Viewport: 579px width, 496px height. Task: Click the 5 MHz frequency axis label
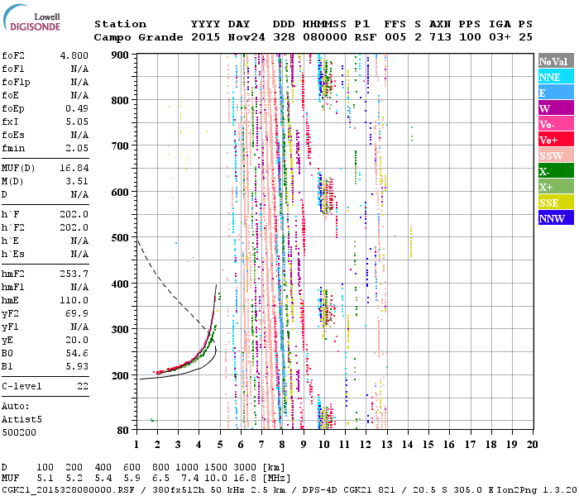click(220, 445)
